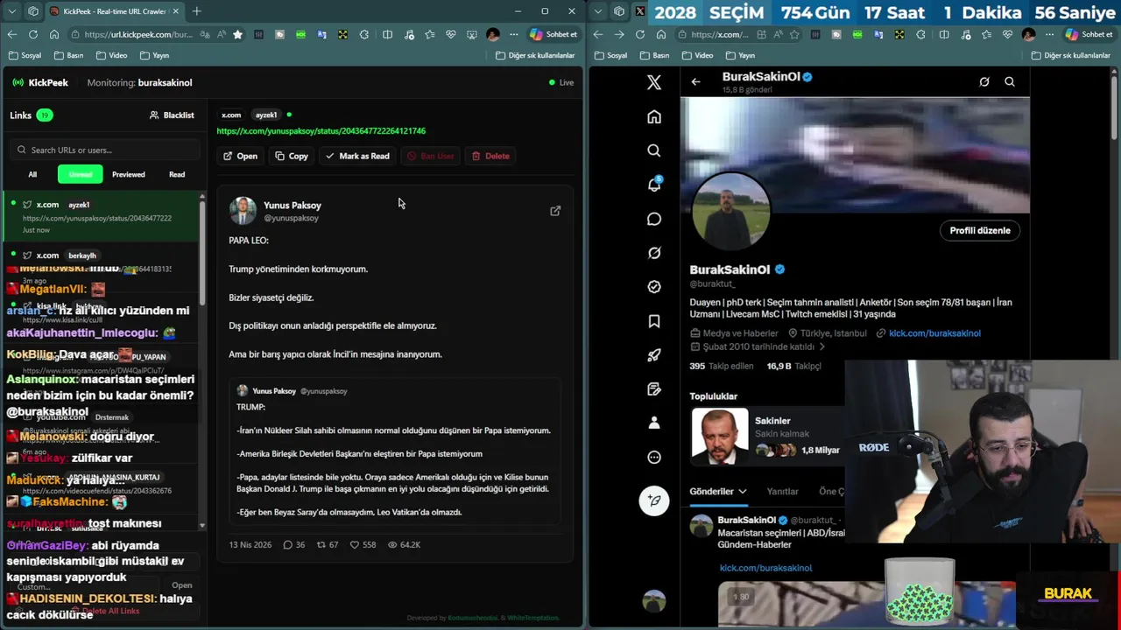Go to home page in X browser window
The height and width of the screenshot is (630, 1121).
coord(661,34)
